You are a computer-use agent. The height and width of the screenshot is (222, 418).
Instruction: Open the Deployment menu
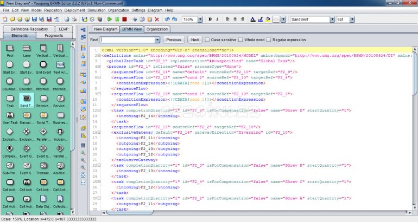click(75, 10)
